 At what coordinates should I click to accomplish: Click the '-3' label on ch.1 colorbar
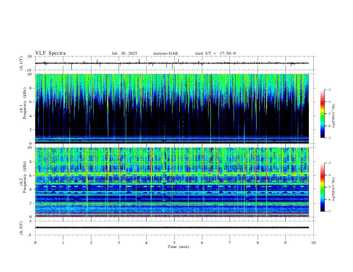pos(328,89)
